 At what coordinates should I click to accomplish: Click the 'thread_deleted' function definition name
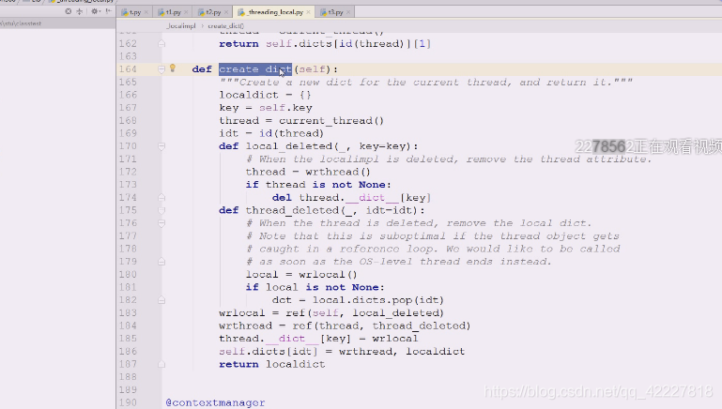pos(292,210)
